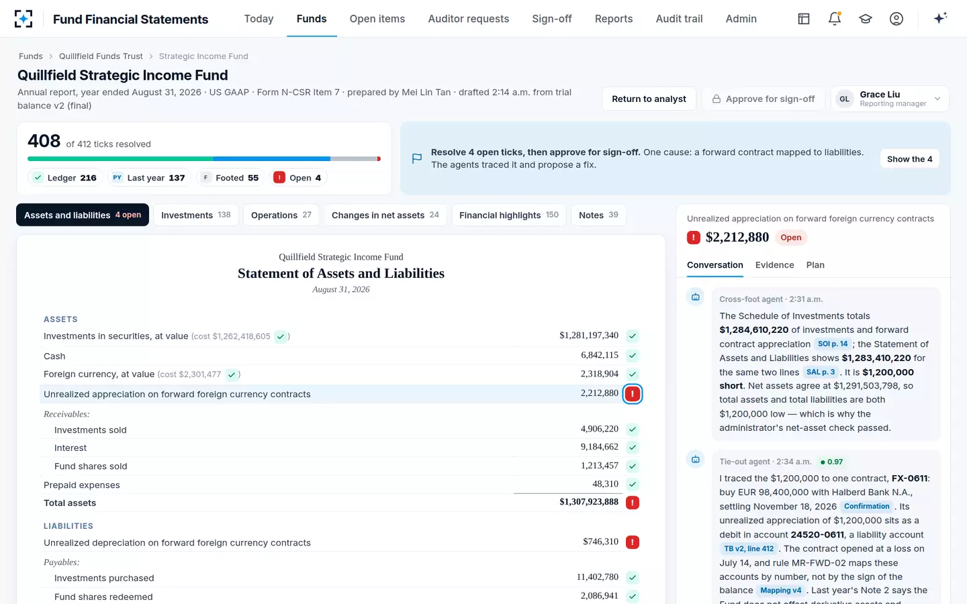Viewport: 967px width, 604px height.
Task: Click Return to analyst
Action: [x=649, y=99]
